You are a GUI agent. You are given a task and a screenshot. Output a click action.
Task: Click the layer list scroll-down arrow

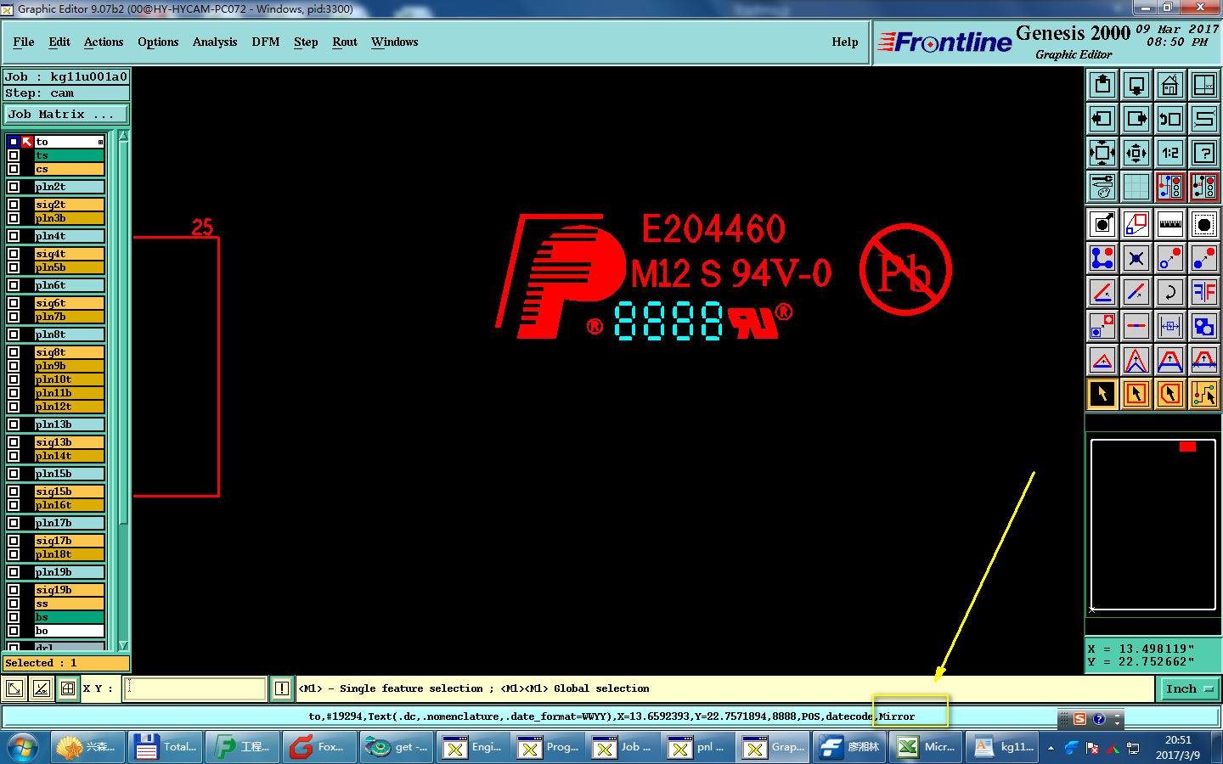point(123,645)
